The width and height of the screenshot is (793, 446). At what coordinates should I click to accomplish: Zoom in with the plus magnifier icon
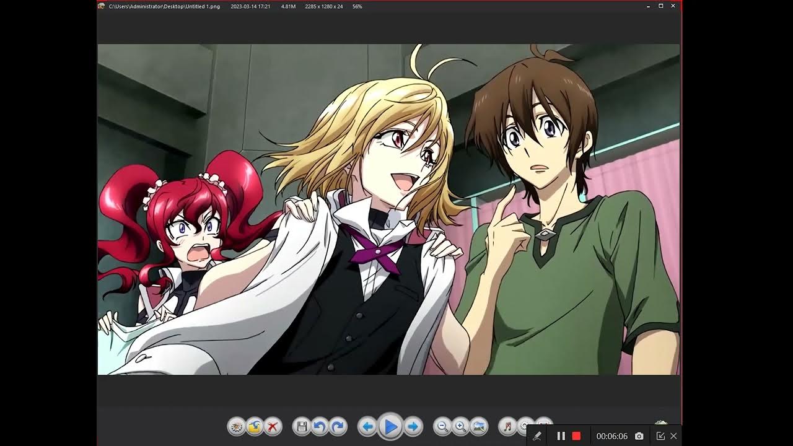coord(460,426)
